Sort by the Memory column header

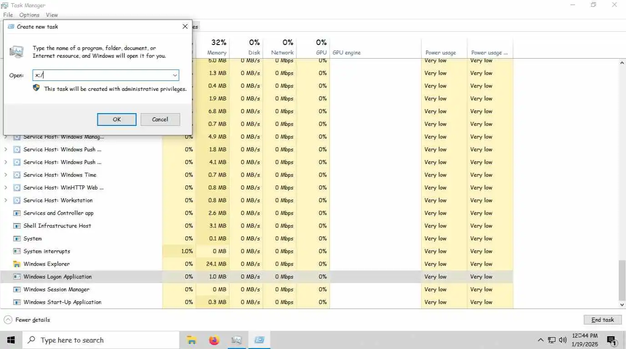point(213,47)
